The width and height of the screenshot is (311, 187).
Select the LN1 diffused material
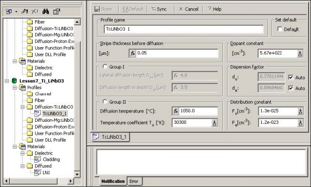[46, 172]
